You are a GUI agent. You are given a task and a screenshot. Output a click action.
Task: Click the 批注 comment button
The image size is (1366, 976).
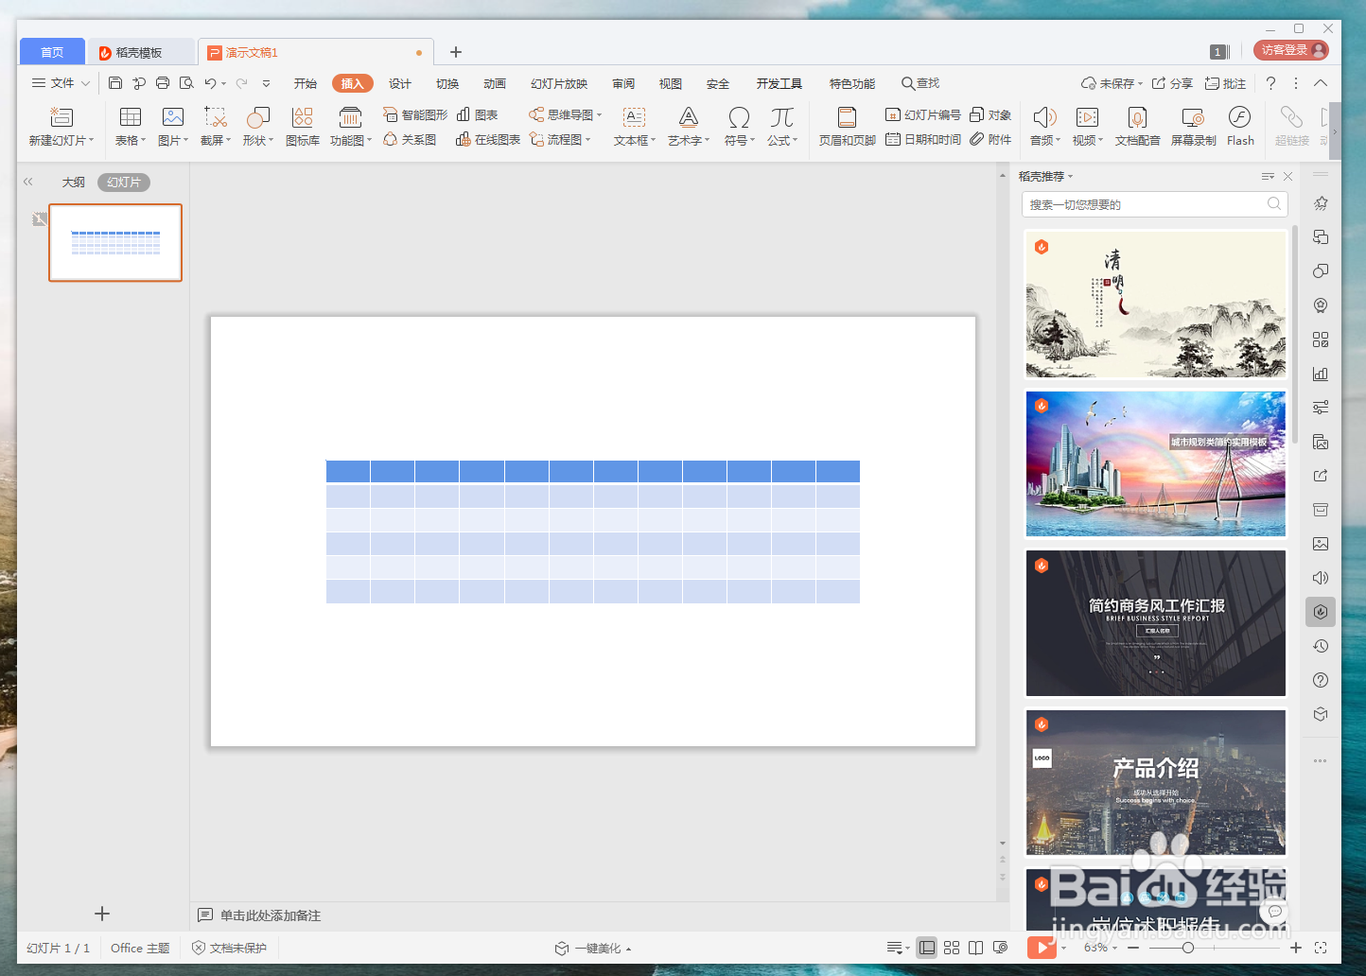(x=1225, y=83)
